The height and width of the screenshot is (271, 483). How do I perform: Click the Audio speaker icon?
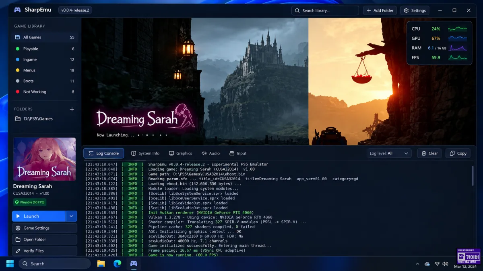(204, 153)
